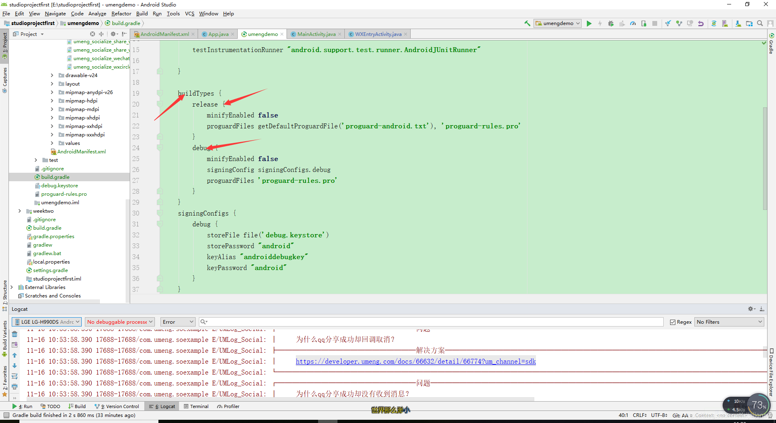Toggle the Regex checkbox in Logcat
This screenshot has width=776, height=423.
click(673, 322)
